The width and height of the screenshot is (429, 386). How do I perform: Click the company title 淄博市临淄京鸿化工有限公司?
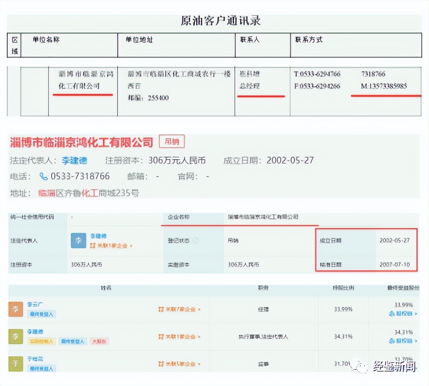[81, 142]
